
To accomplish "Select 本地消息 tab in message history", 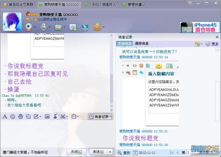I will 124,43.
